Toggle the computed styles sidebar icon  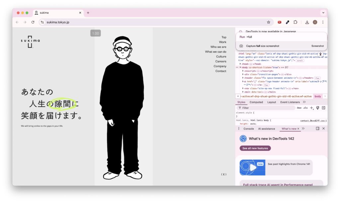pyautogui.click(x=323, y=108)
